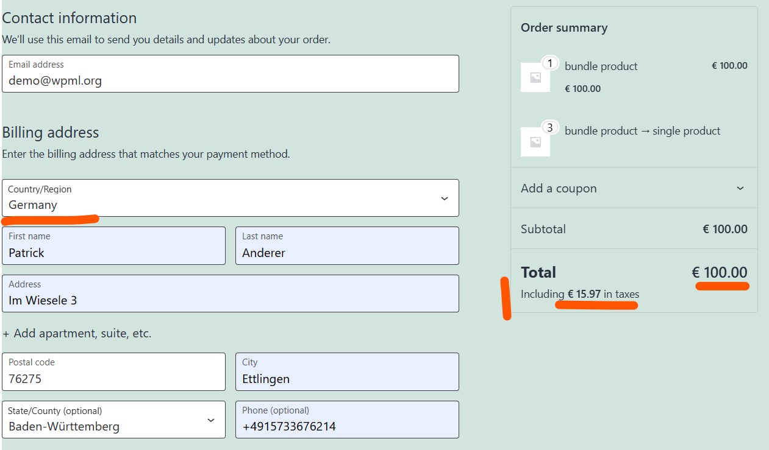The image size is (769, 450).
Task: Click the bundle product name in summary
Action: (601, 66)
